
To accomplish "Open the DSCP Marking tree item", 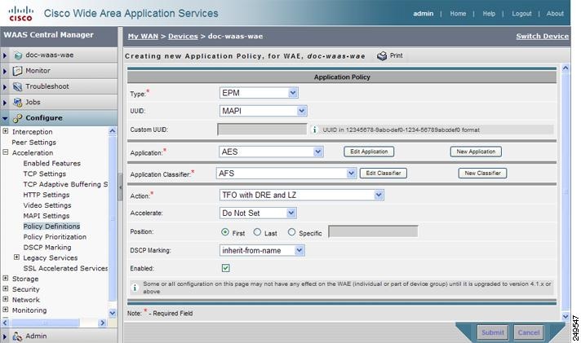I will tap(47, 247).
